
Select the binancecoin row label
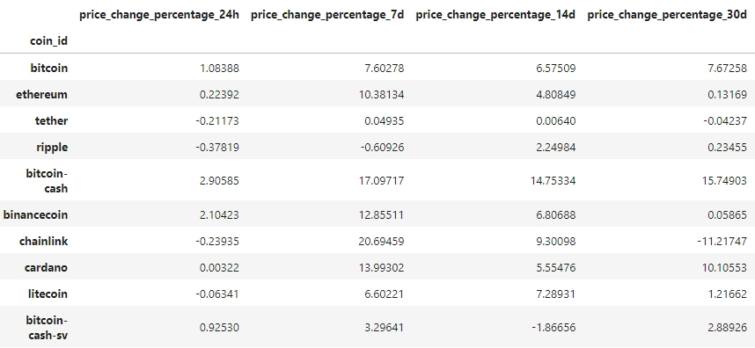click(35, 214)
